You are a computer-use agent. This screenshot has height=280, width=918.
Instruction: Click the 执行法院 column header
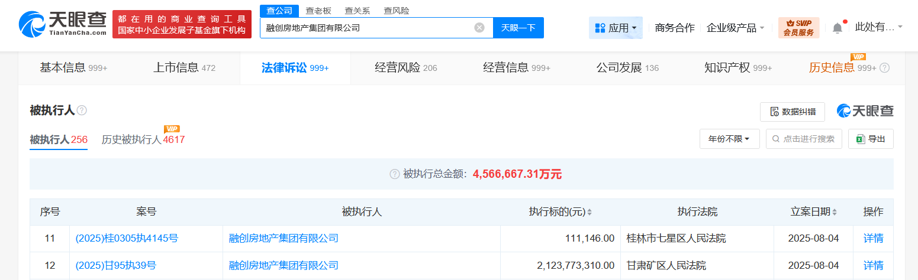click(697, 212)
